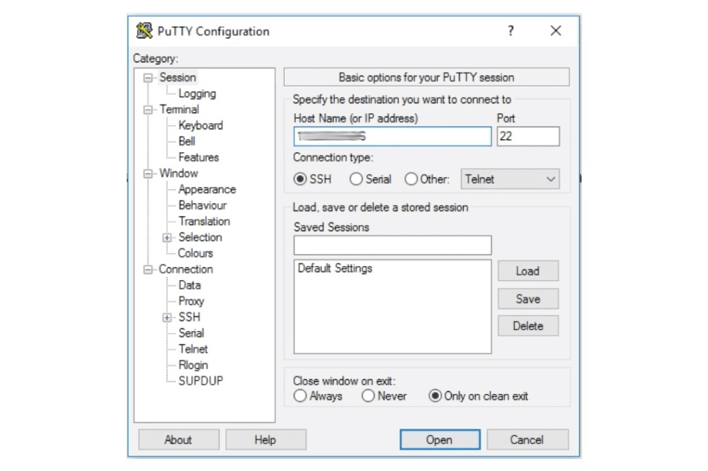The width and height of the screenshot is (708, 471).
Task: Open the Logging category
Action: tap(197, 93)
